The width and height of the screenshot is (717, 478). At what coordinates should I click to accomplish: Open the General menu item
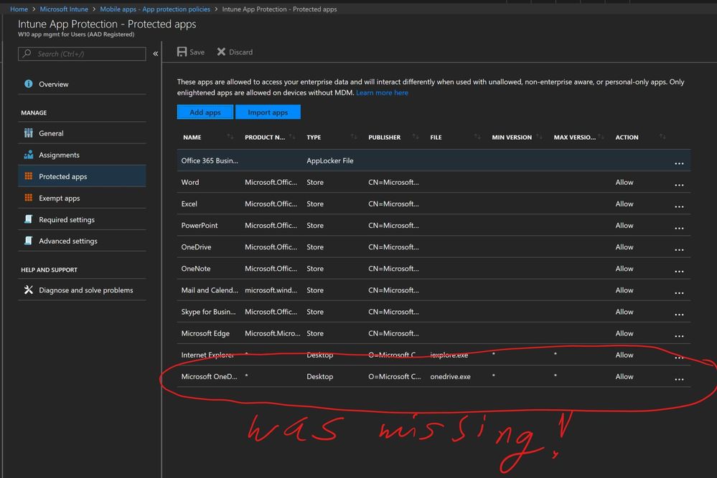82,133
